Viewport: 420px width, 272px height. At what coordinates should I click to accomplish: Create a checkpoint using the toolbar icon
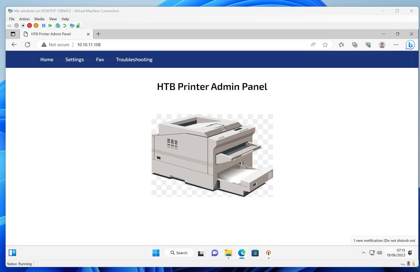[58, 26]
